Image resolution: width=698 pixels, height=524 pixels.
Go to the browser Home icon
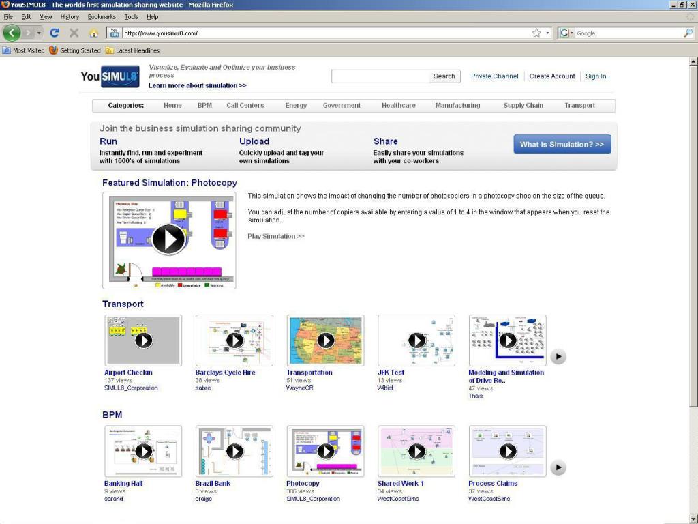coord(93,33)
